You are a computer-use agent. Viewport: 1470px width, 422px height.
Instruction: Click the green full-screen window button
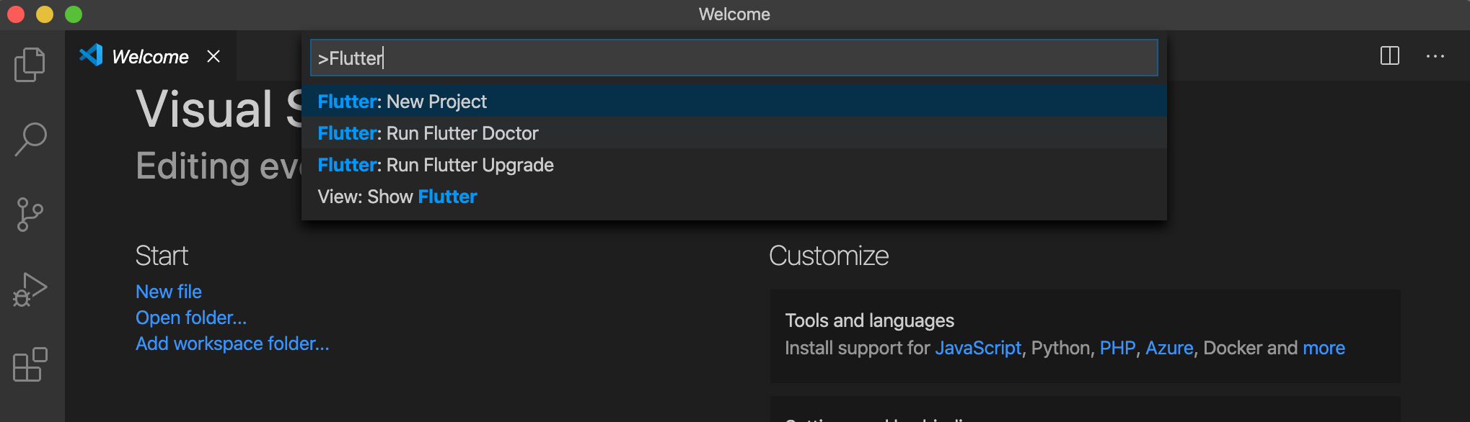point(74,14)
